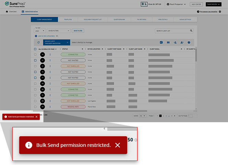
Task: Switch to the Document Request List tab
Action: pyautogui.click(x=93, y=20)
